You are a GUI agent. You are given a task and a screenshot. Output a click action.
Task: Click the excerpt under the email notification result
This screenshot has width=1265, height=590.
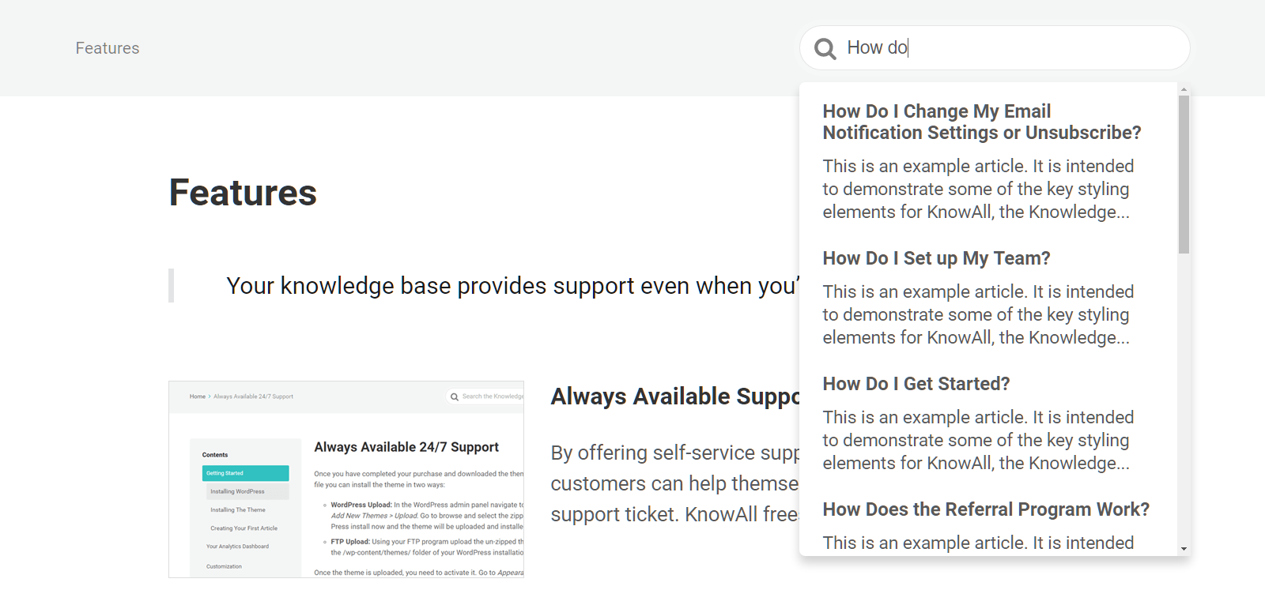[x=977, y=189]
